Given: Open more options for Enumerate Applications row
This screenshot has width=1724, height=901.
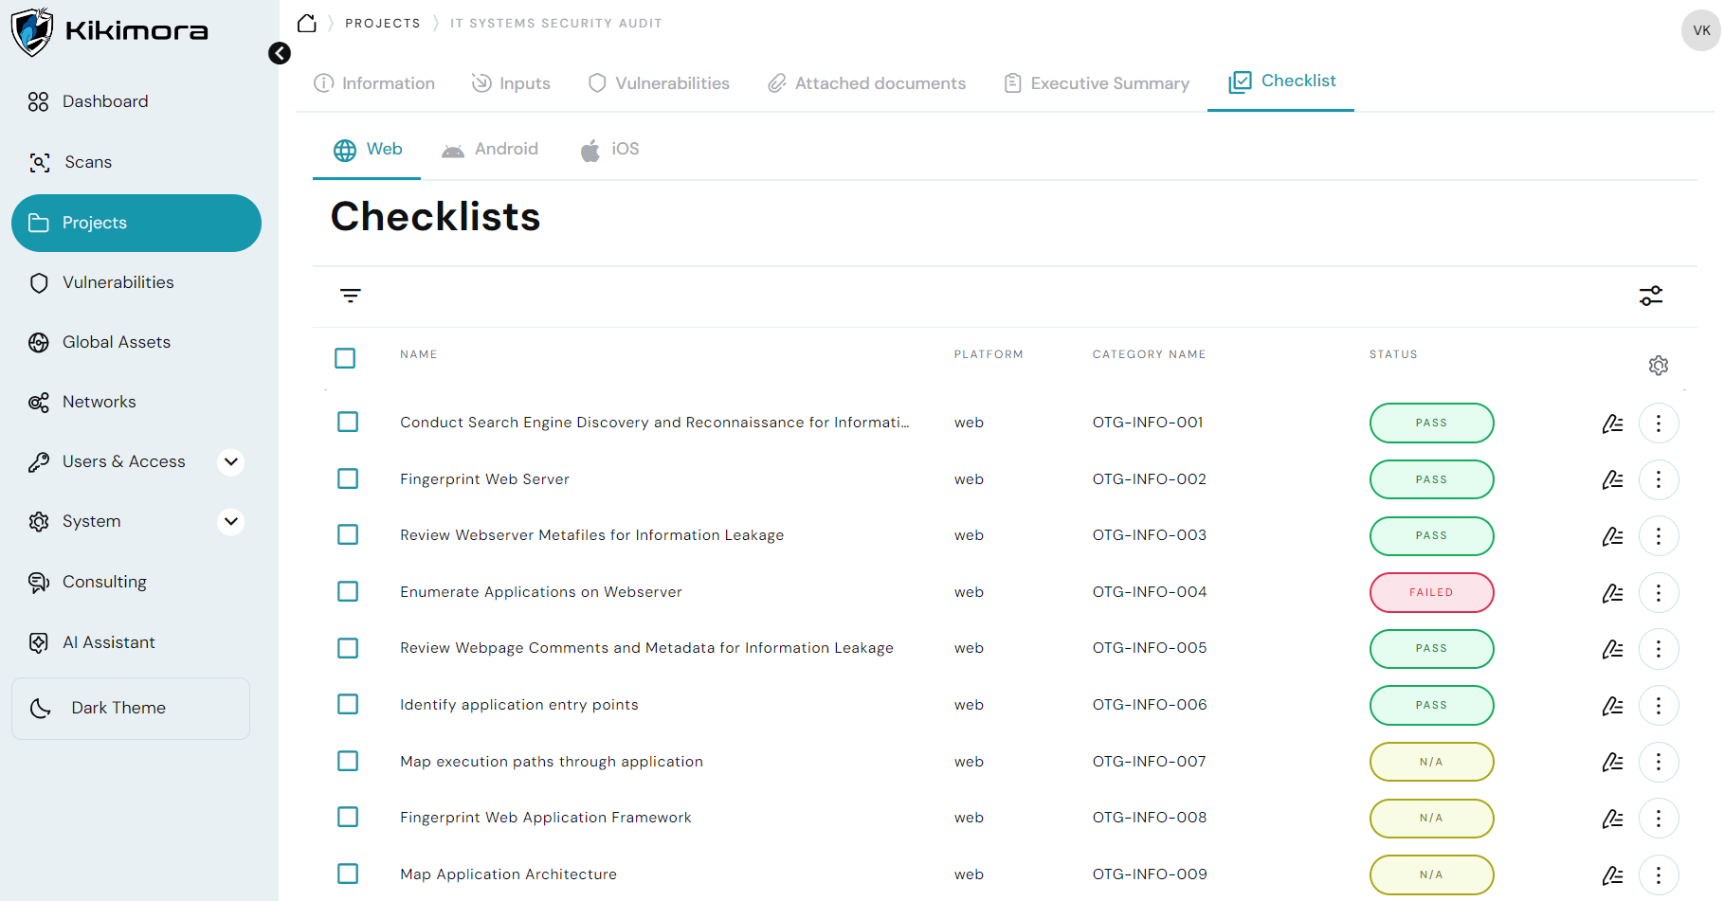Looking at the screenshot, I should click(1658, 593).
